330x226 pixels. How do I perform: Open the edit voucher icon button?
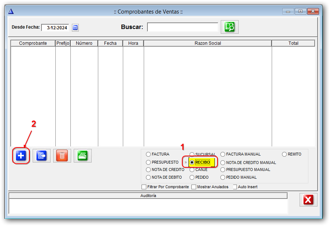(x=41, y=156)
